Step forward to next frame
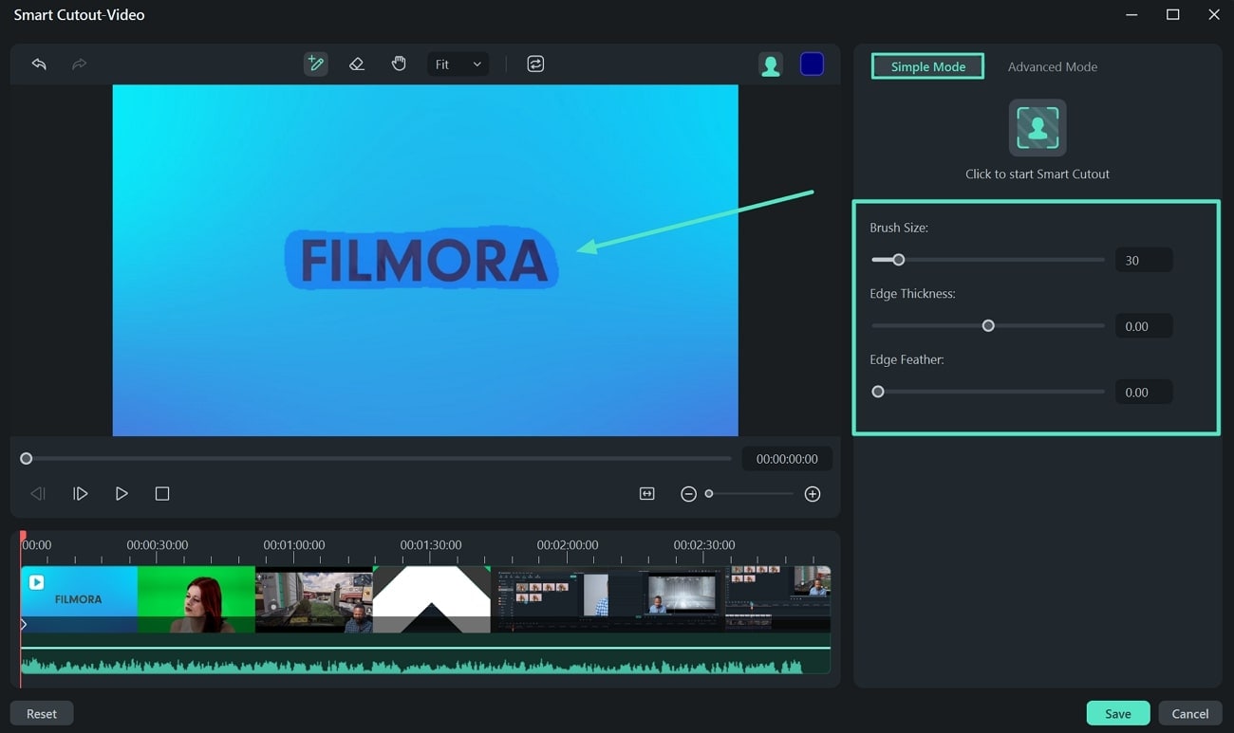This screenshot has height=733, width=1234. click(81, 493)
